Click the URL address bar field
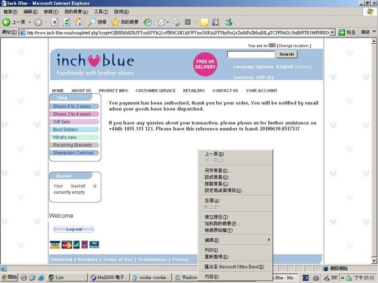378x283 pixels. [178, 33]
